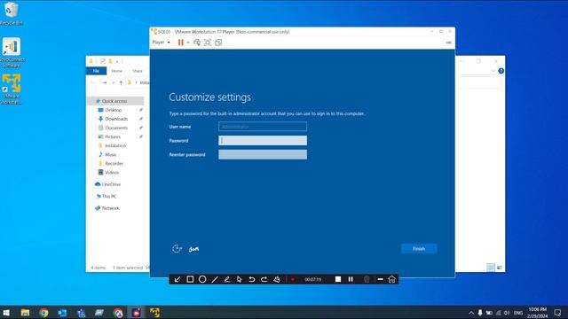Viewport: 568px width, 319px height.
Task: Expand the File Explorer ribbon chevron
Action: (x=493, y=71)
